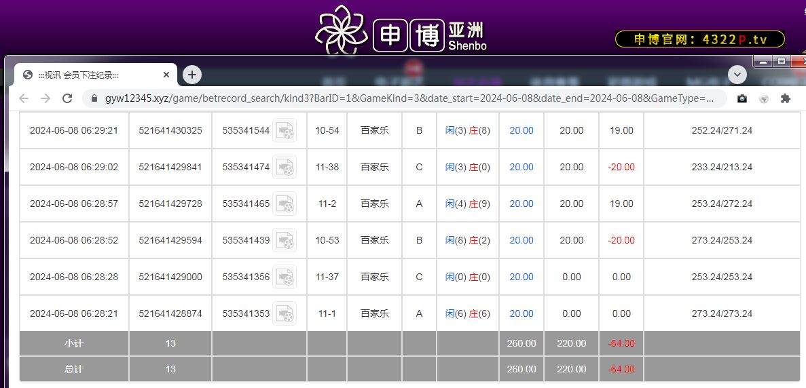Open video replay for round 535341439

pyautogui.click(x=285, y=240)
